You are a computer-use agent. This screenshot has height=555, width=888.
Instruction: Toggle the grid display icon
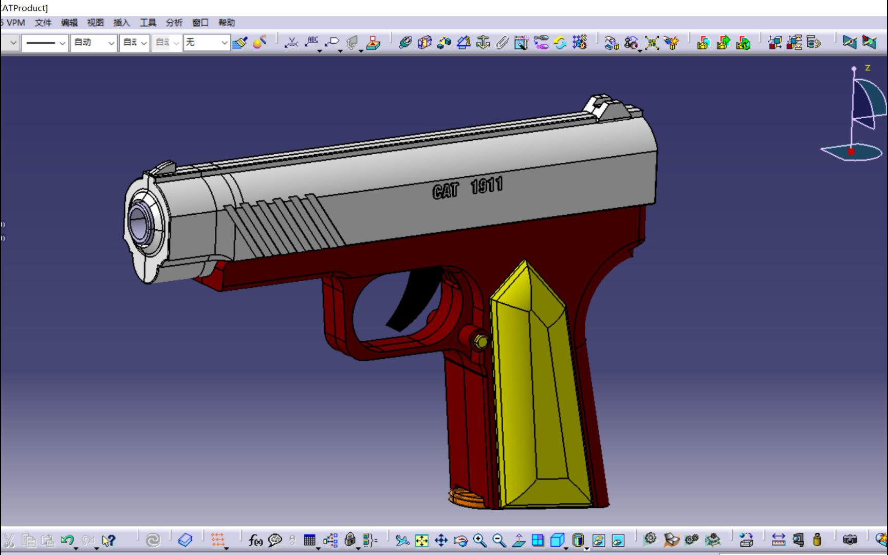tap(218, 540)
